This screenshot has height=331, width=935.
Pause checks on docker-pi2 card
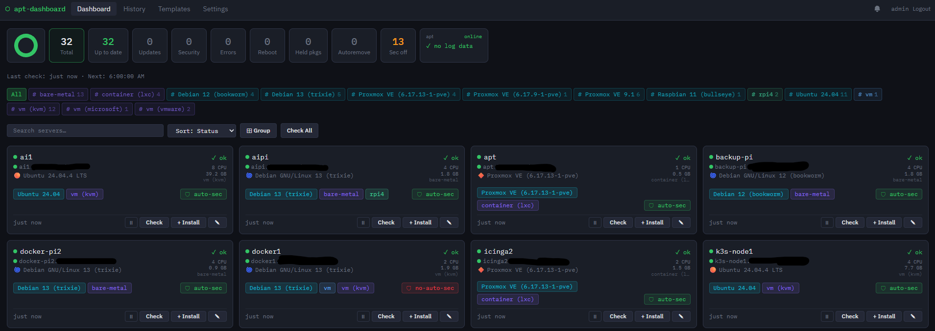(x=131, y=316)
